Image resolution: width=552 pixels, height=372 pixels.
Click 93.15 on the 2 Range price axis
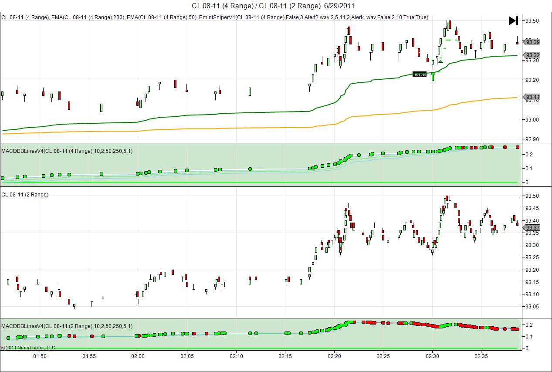(532, 282)
